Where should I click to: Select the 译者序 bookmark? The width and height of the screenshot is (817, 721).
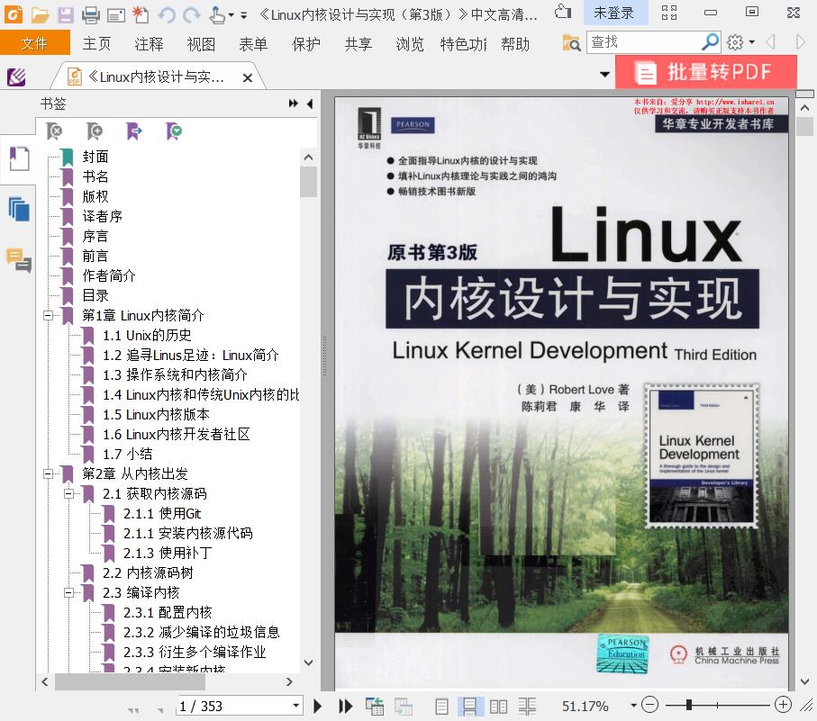pyautogui.click(x=102, y=216)
